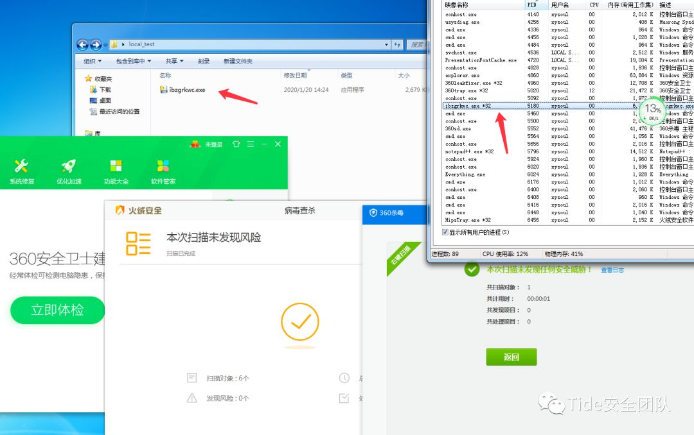Open the skin shirt icon in 360安全卫士
694x435 pixels.
coord(236,144)
